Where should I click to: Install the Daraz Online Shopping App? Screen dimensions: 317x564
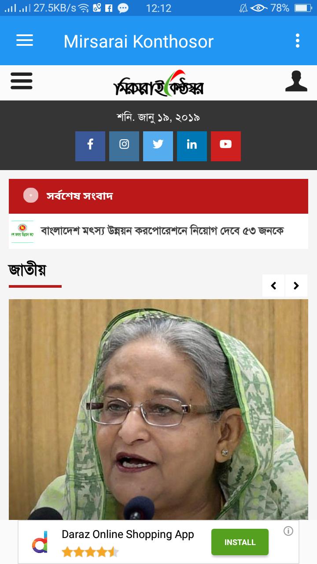[240, 542]
